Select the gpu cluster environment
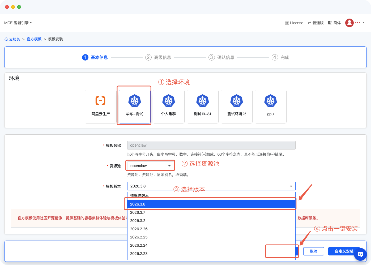Image resolution: width=371 pixels, height=265 pixels. coord(270,101)
